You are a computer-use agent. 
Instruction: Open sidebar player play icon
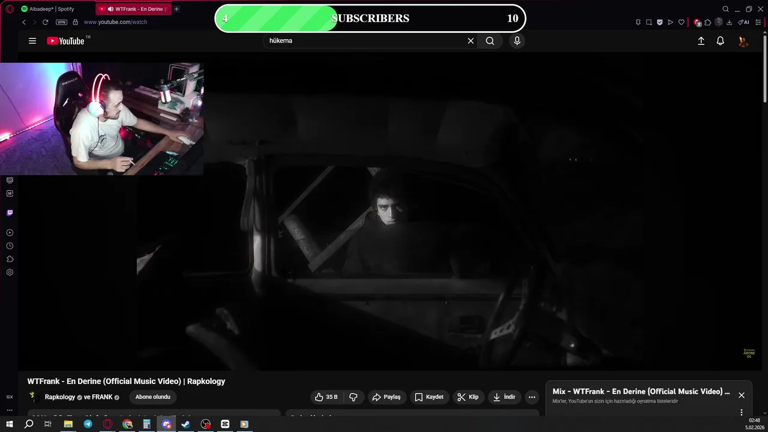click(10, 233)
